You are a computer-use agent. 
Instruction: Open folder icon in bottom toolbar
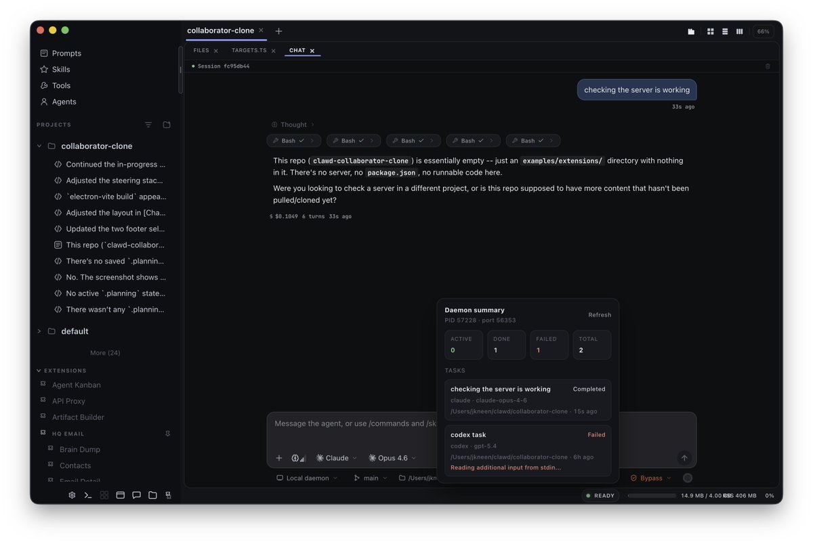pos(152,495)
